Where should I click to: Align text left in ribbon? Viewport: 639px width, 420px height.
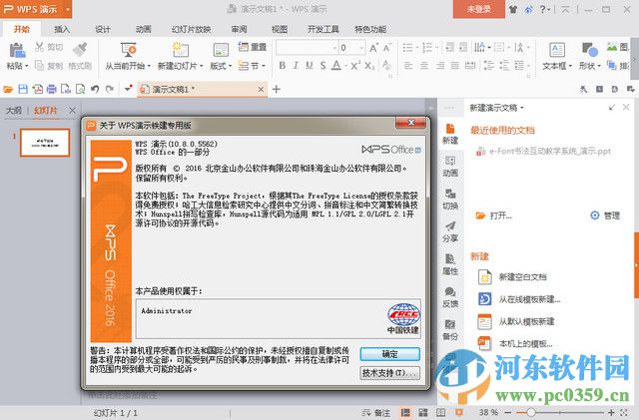click(x=408, y=65)
